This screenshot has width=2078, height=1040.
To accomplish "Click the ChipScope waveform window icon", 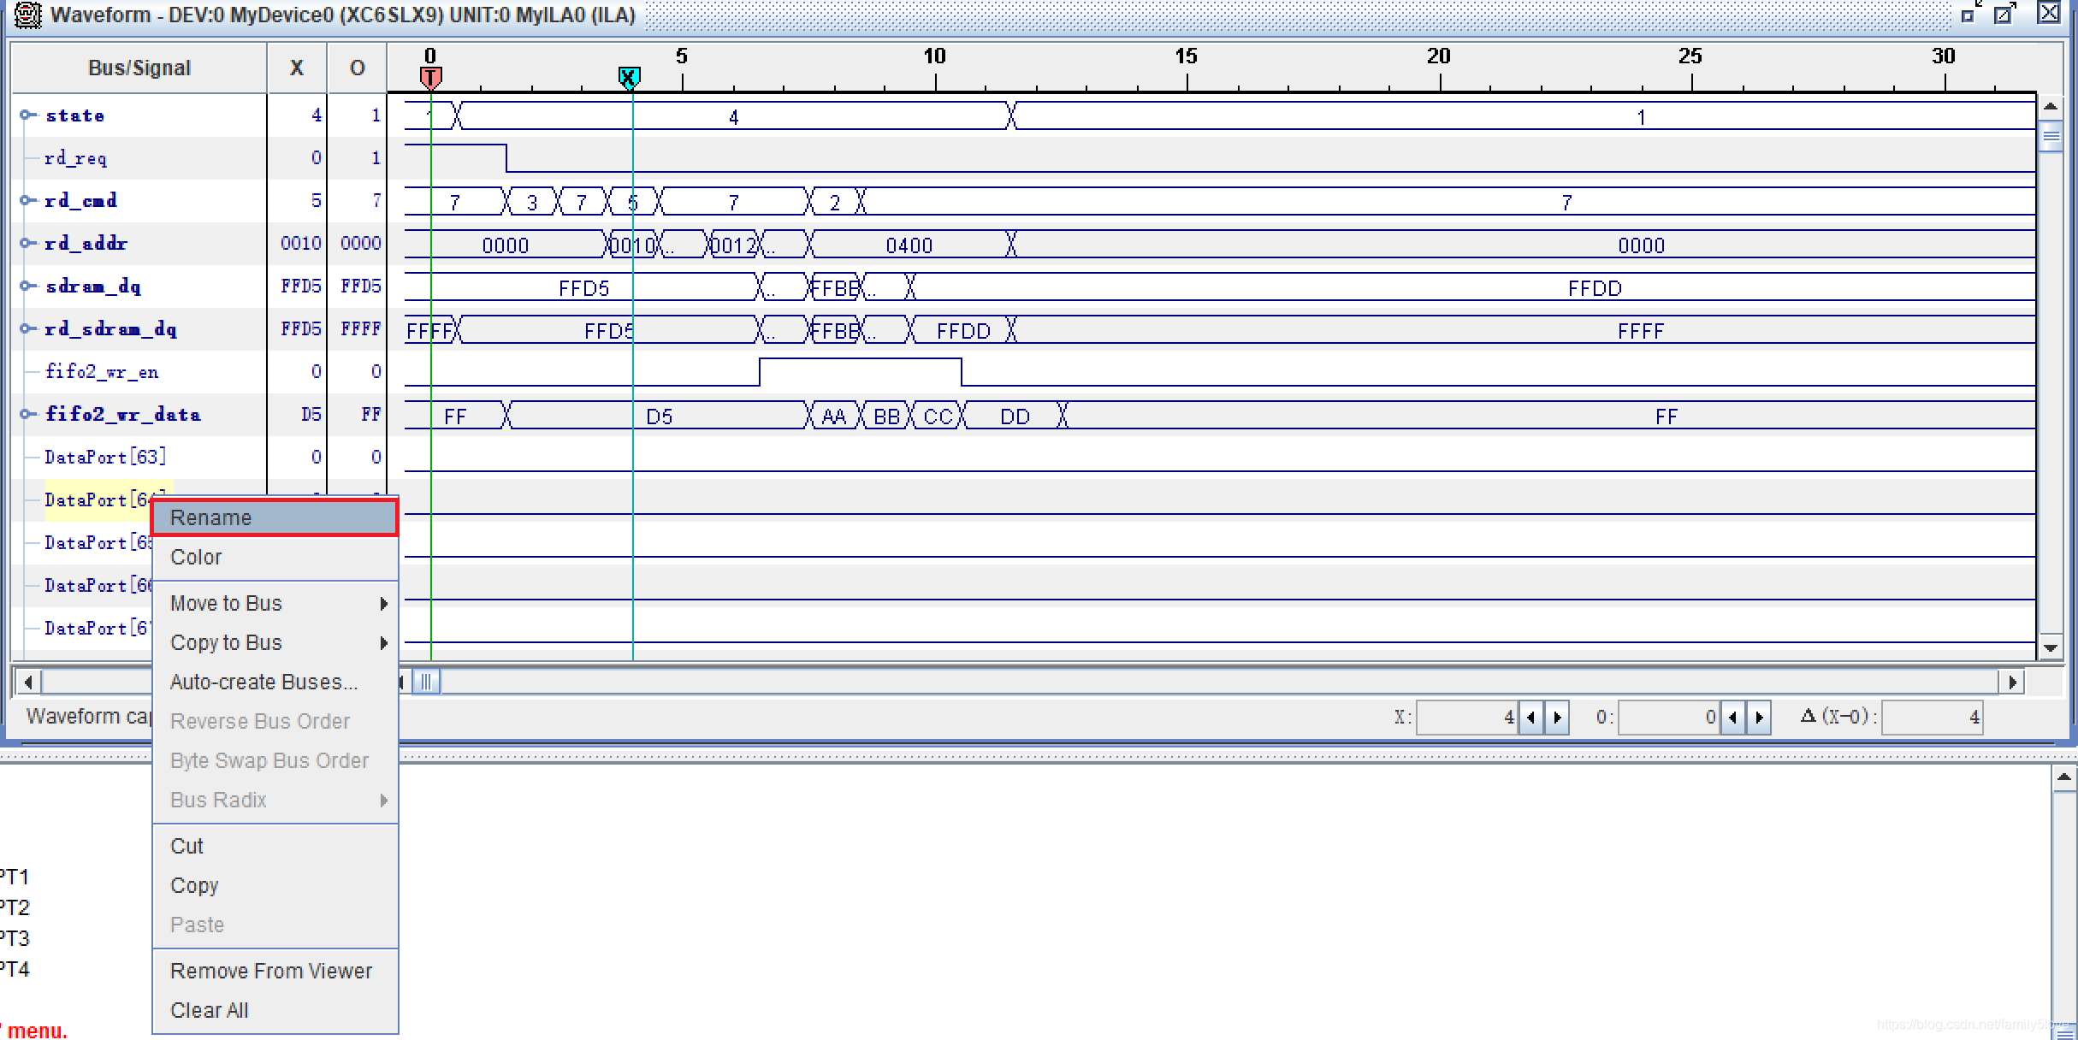I will [x=27, y=15].
